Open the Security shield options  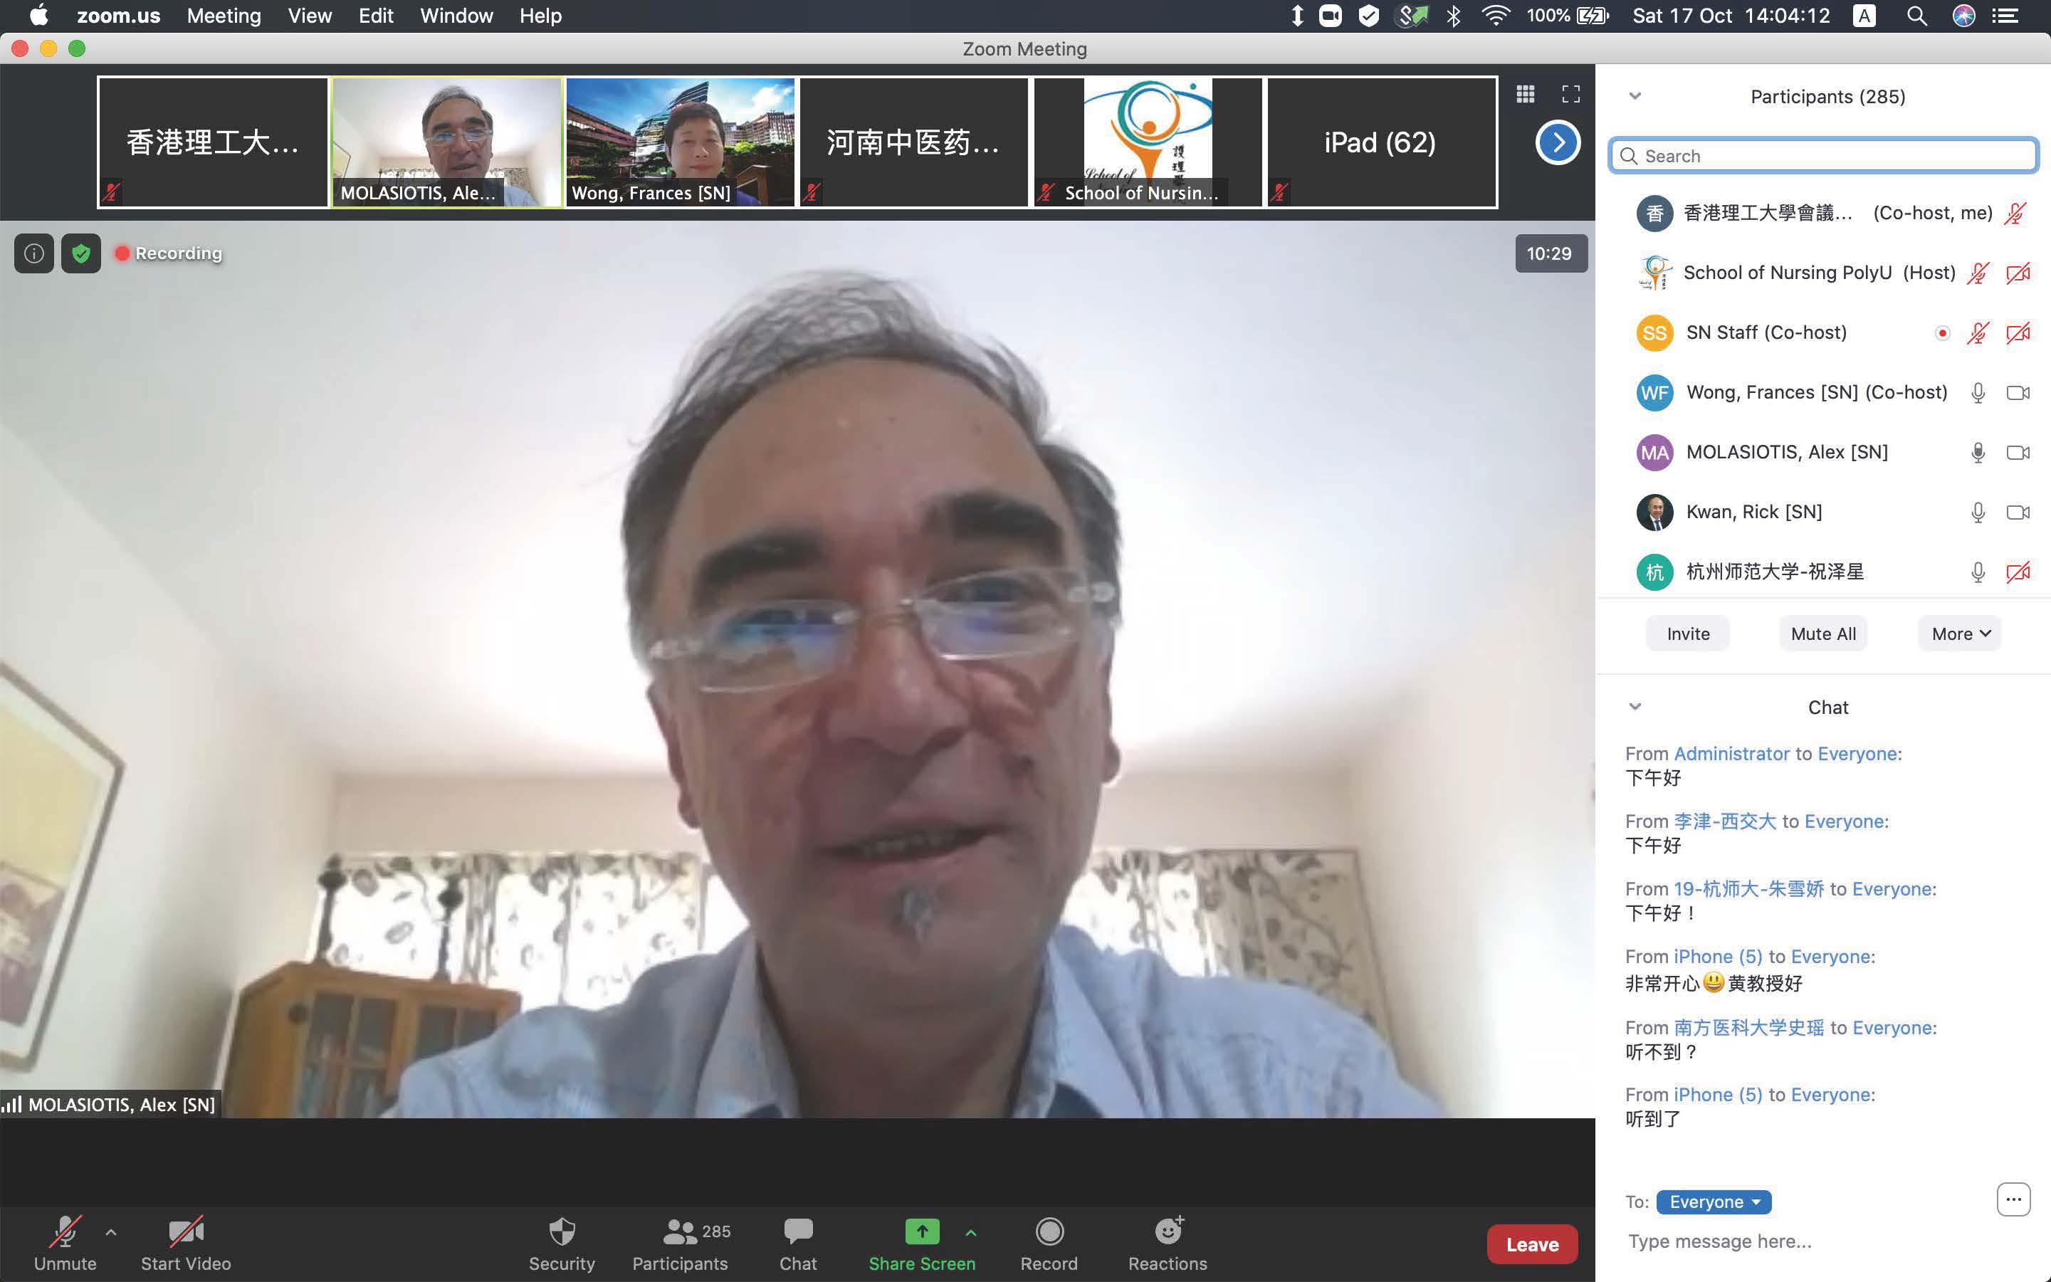(x=561, y=1232)
